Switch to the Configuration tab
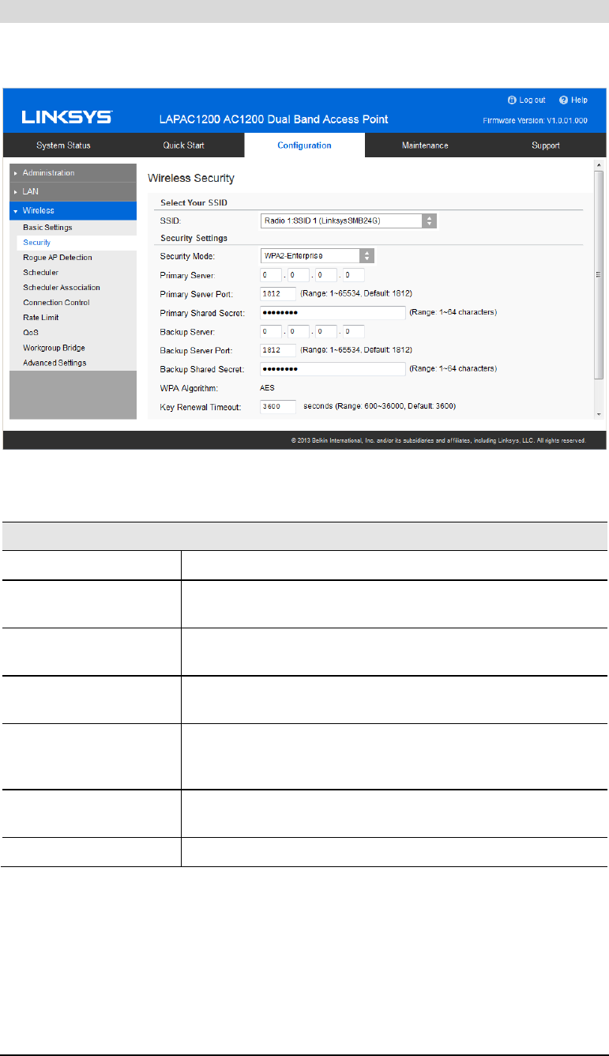Image resolution: width=609 pixels, height=1056 pixels. tap(304, 145)
